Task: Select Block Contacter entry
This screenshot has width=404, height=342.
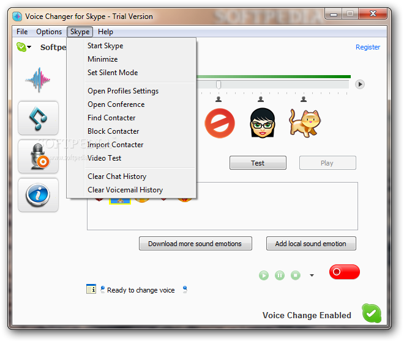Action: (131, 131)
